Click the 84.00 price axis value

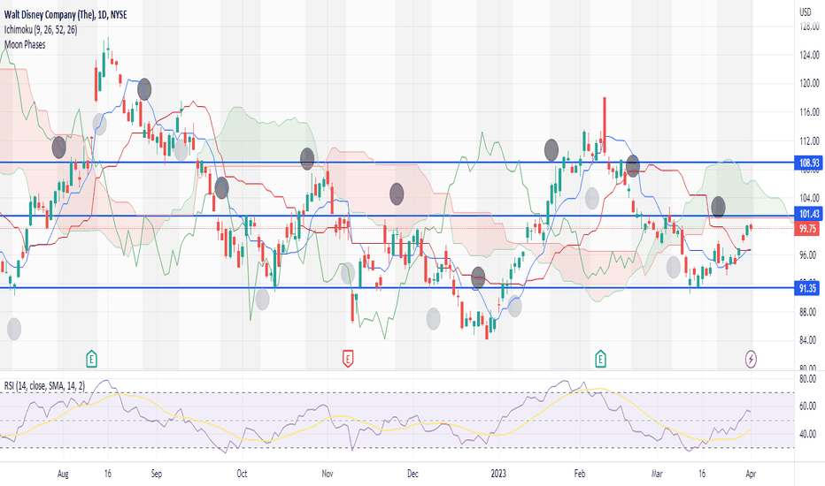tap(807, 340)
